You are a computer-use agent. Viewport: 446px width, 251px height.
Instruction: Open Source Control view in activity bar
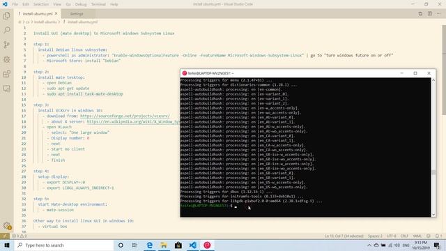[x=7, y=45]
